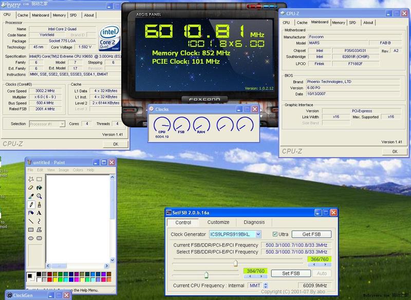Switch to Cache tab in left CPU-Z
411x300 pixels.
(x=23, y=15)
